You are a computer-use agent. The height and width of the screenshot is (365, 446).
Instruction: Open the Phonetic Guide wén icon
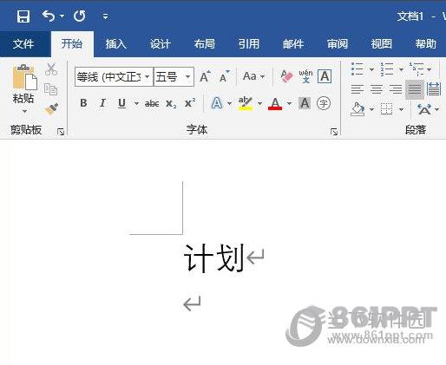click(x=305, y=76)
